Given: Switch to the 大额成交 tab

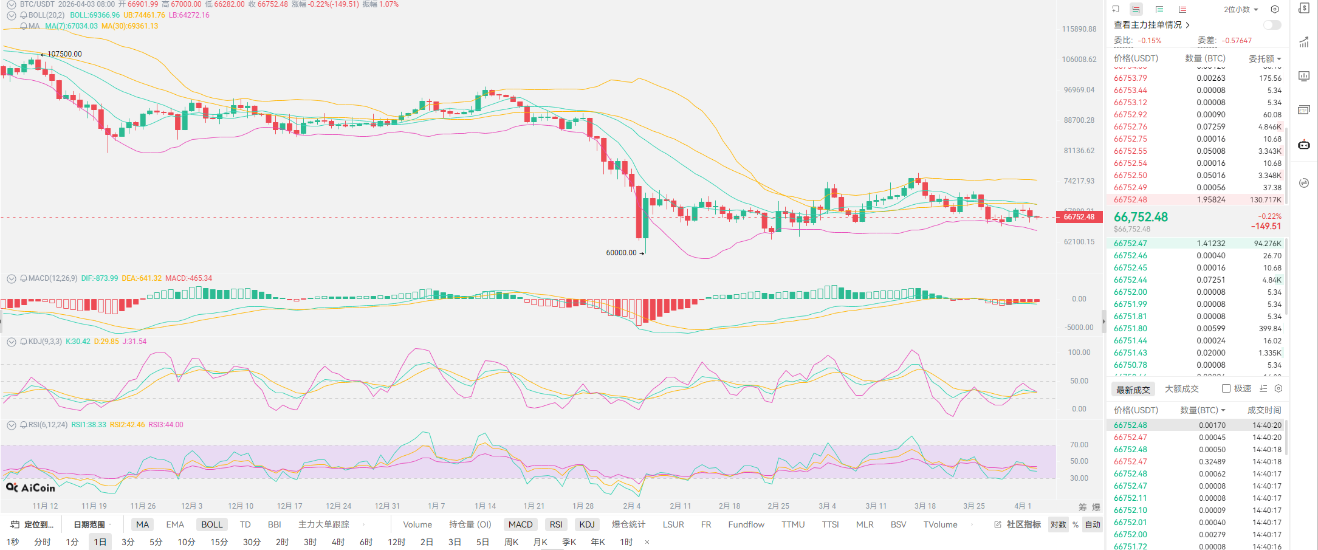Looking at the screenshot, I should (x=1181, y=389).
